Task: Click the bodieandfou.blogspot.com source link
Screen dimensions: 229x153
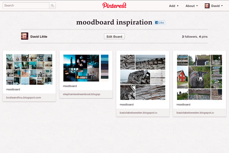Action: [x=23, y=98]
